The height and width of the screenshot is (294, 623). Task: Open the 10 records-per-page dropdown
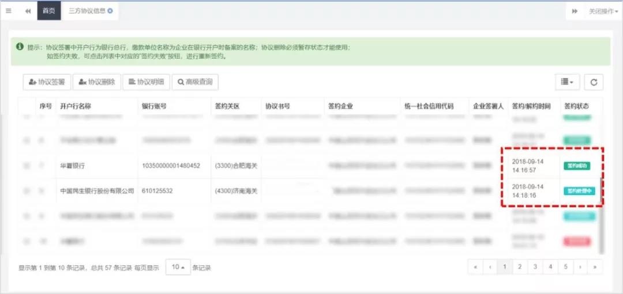pyautogui.click(x=178, y=268)
